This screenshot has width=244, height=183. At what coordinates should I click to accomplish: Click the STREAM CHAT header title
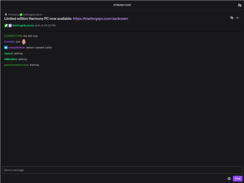click(x=122, y=5)
